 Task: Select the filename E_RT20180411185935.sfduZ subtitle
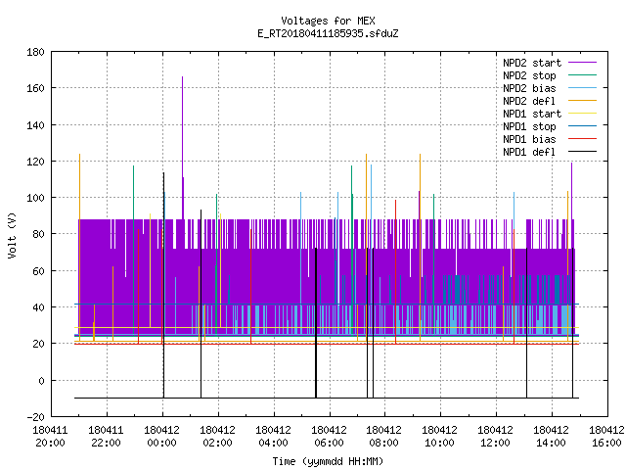(x=328, y=33)
